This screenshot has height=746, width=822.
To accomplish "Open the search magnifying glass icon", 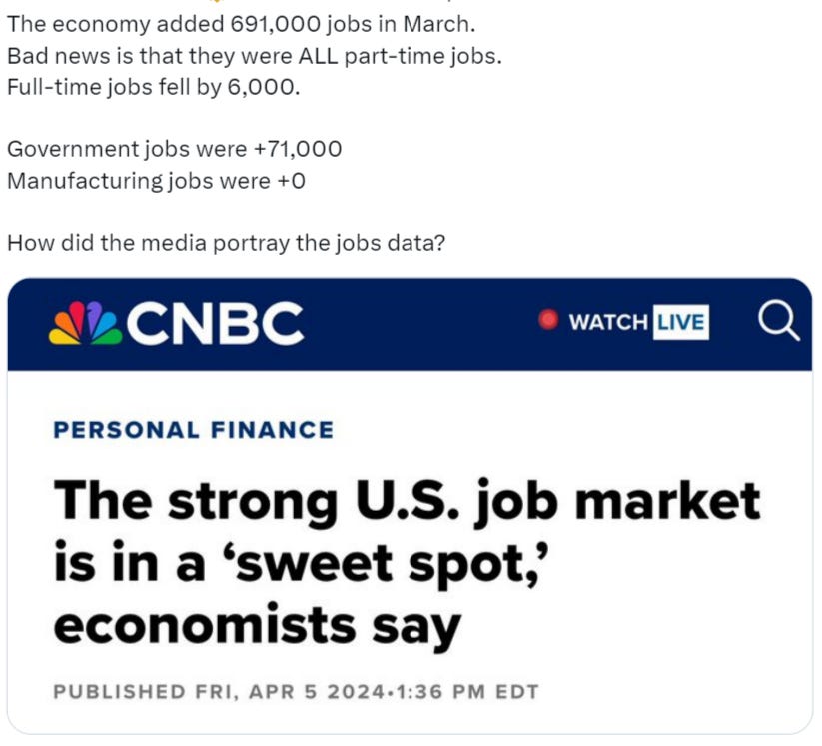I will tap(778, 321).
